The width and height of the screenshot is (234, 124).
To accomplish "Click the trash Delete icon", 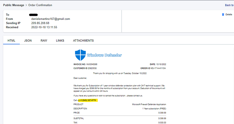I will pyautogui.click(x=223, y=15).
